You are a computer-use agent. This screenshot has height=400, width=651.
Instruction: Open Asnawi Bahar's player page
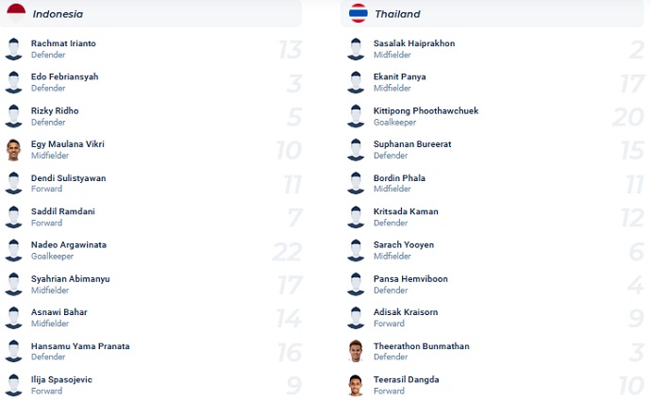59,311
